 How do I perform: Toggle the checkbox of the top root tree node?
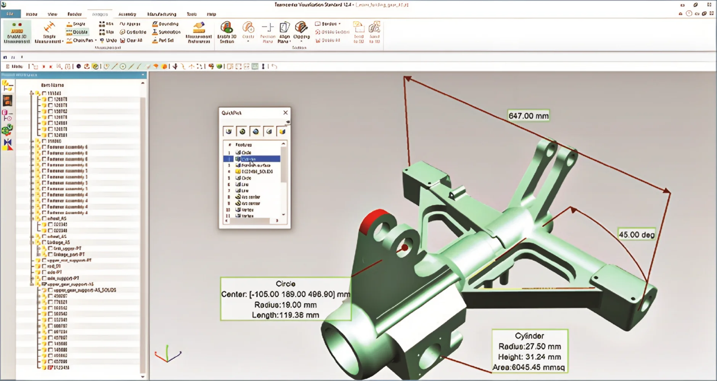point(44,93)
